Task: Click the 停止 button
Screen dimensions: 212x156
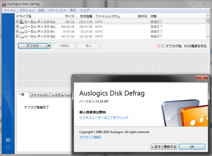Action: pos(88,46)
